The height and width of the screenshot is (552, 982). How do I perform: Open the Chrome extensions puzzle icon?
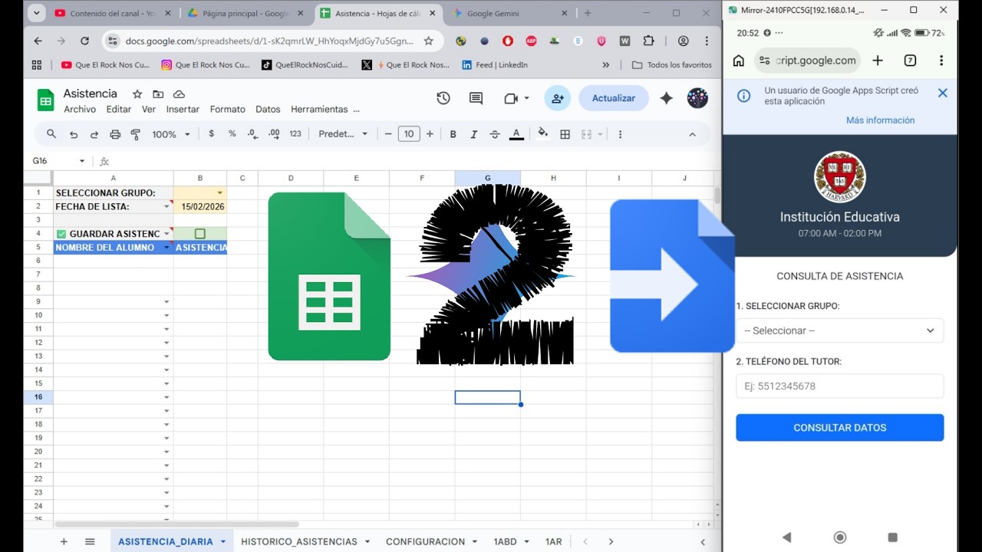649,41
